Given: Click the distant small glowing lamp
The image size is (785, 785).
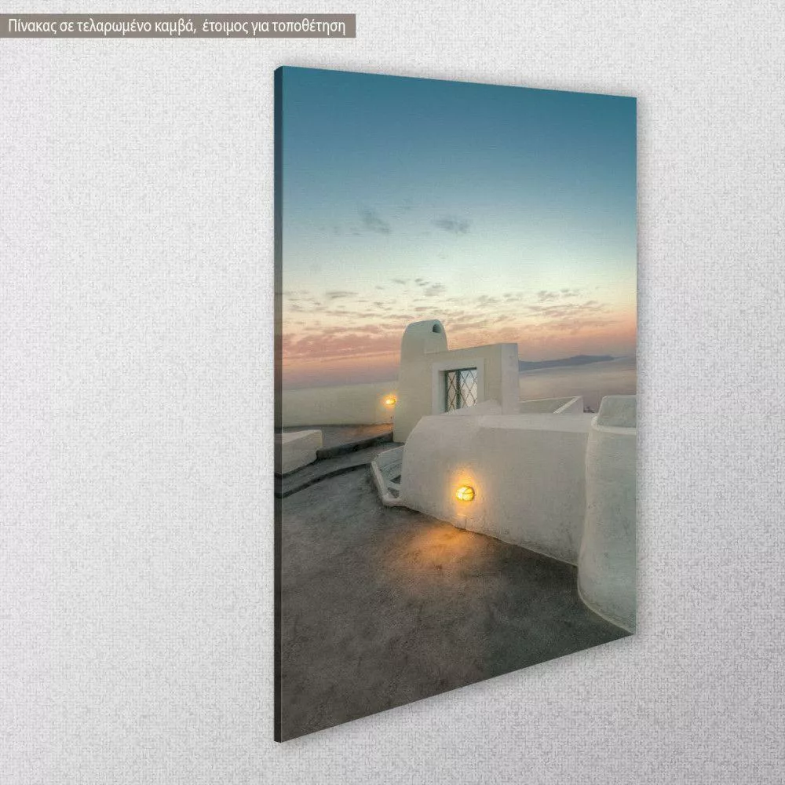Looking at the screenshot, I should coord(389,400).
